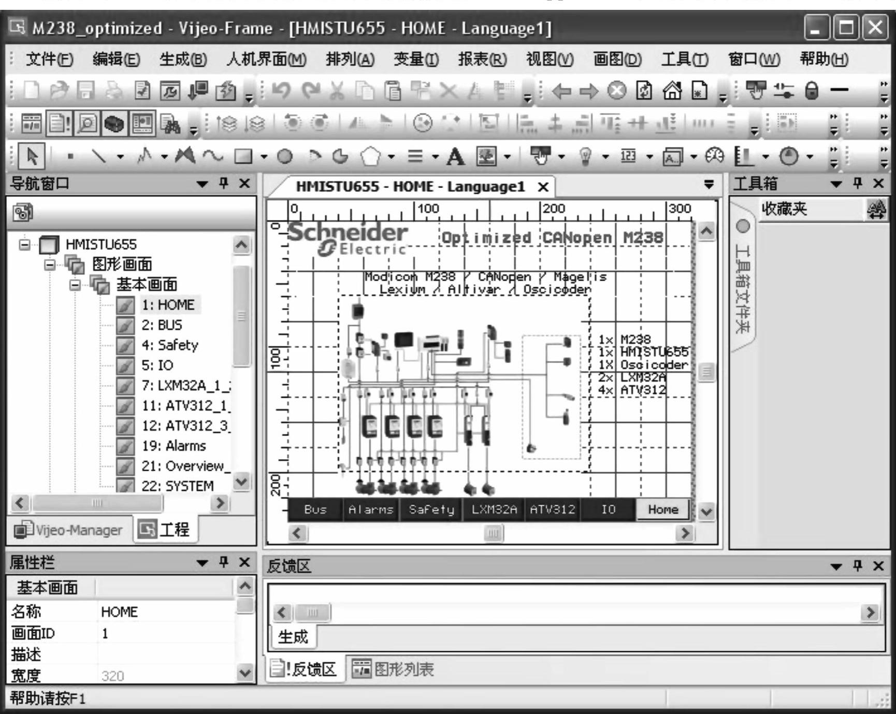The height and width of the screenshot is (714, 896).
Task: Open dropdown arrow beside the line tool
Action: [x=120, y=156]
